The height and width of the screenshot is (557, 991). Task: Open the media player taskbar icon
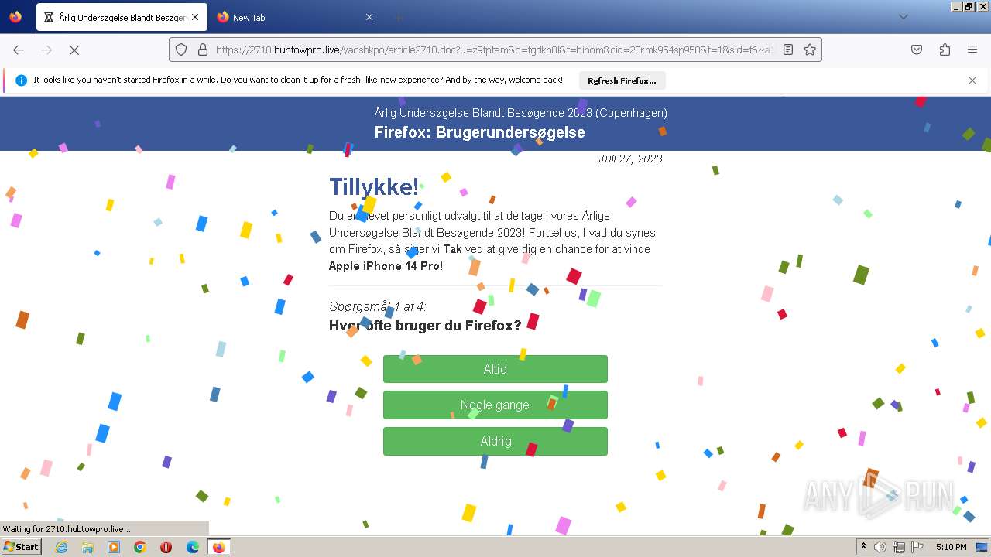click(114, 547)
